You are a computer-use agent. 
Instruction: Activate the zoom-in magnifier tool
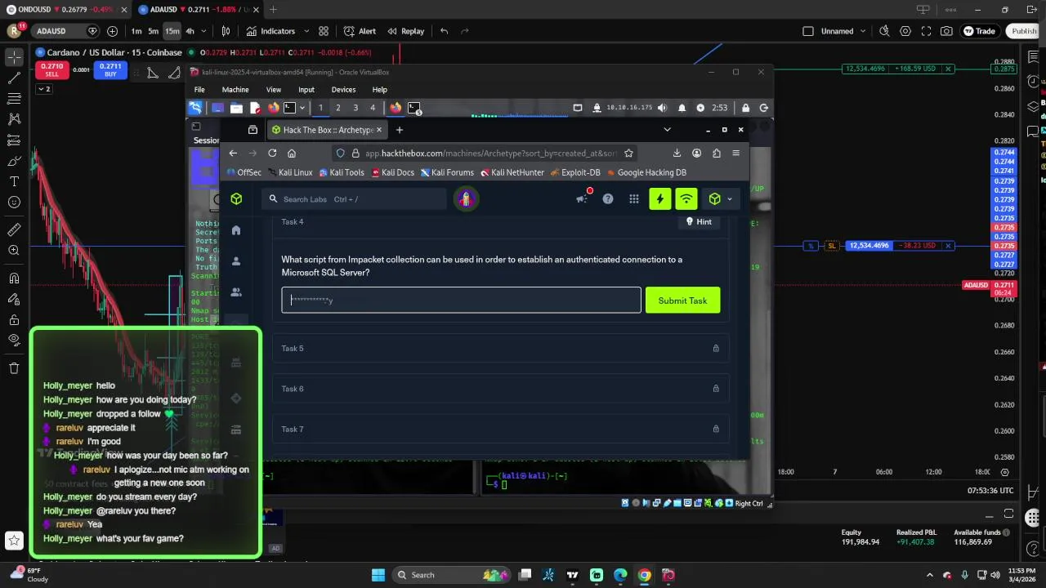point(14,251)
